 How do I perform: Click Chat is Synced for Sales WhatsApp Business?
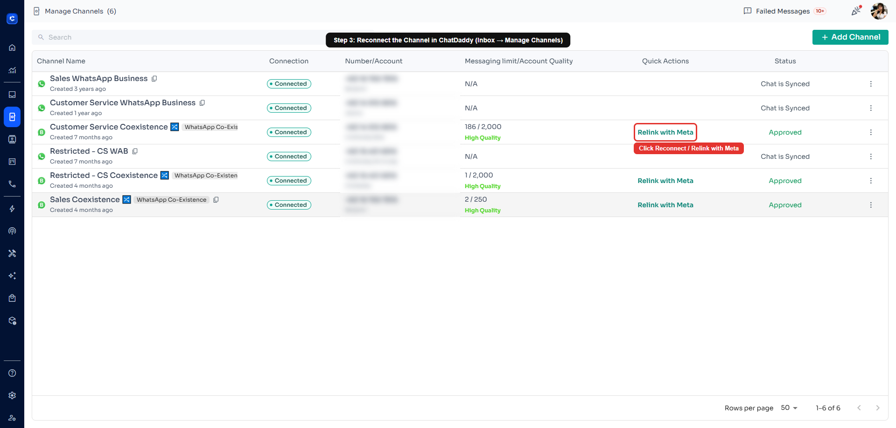point(785,84)
